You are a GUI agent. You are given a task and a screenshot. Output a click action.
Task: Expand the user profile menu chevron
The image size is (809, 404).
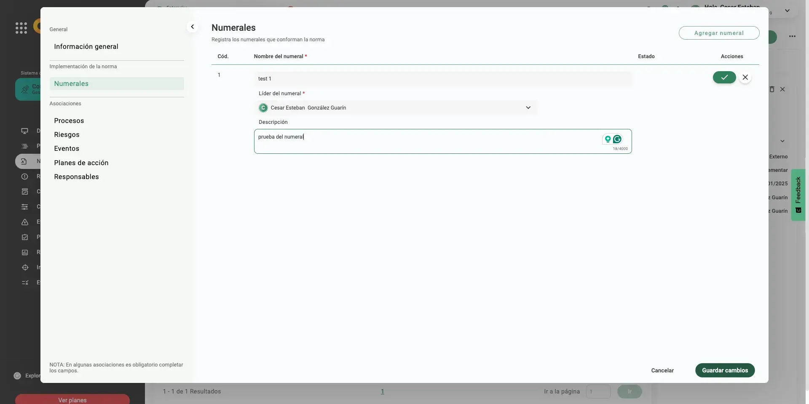[787, 11]
